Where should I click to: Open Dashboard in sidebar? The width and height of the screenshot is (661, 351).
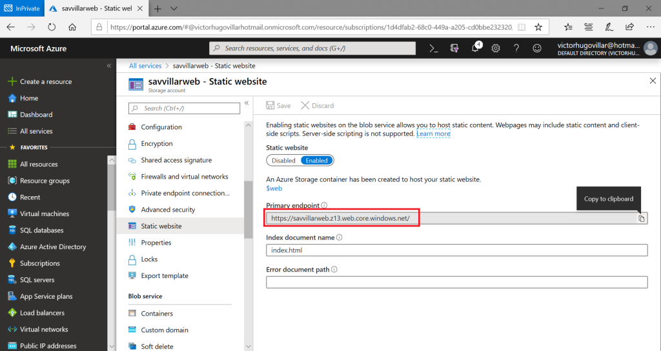pos(36,114)
